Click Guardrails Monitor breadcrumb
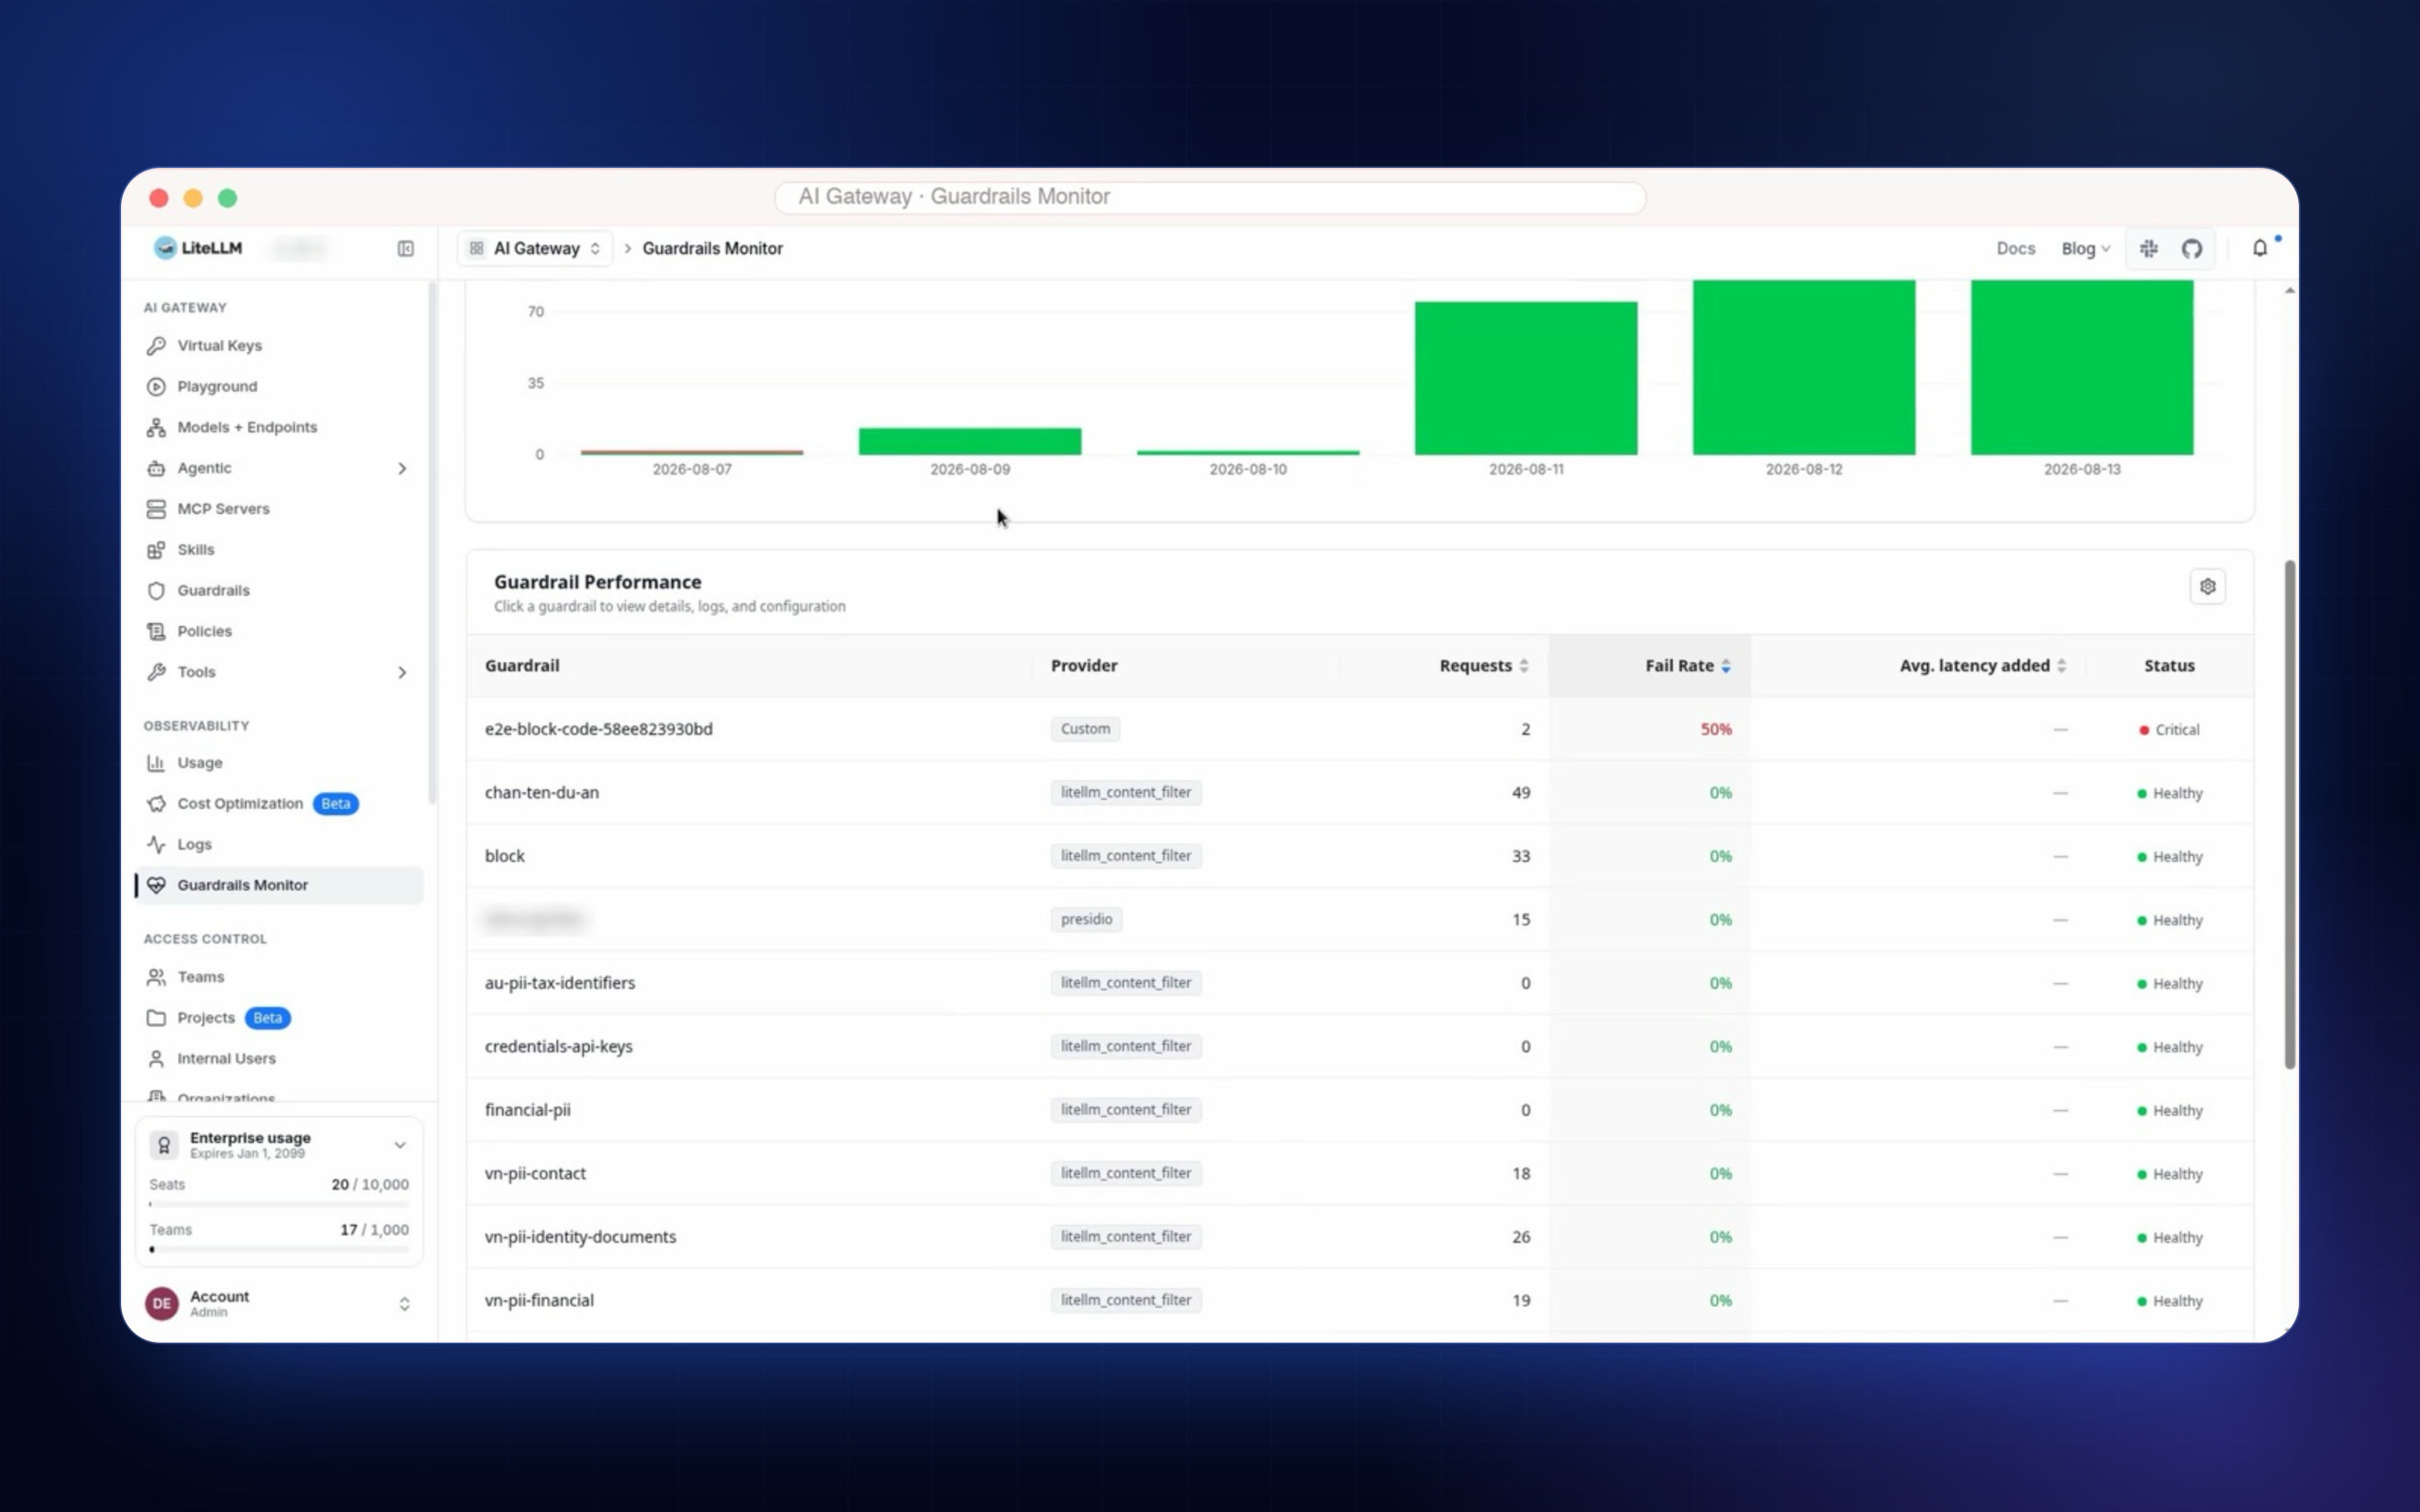This screenshot has height=1512, width=2420. click(712, 249)
